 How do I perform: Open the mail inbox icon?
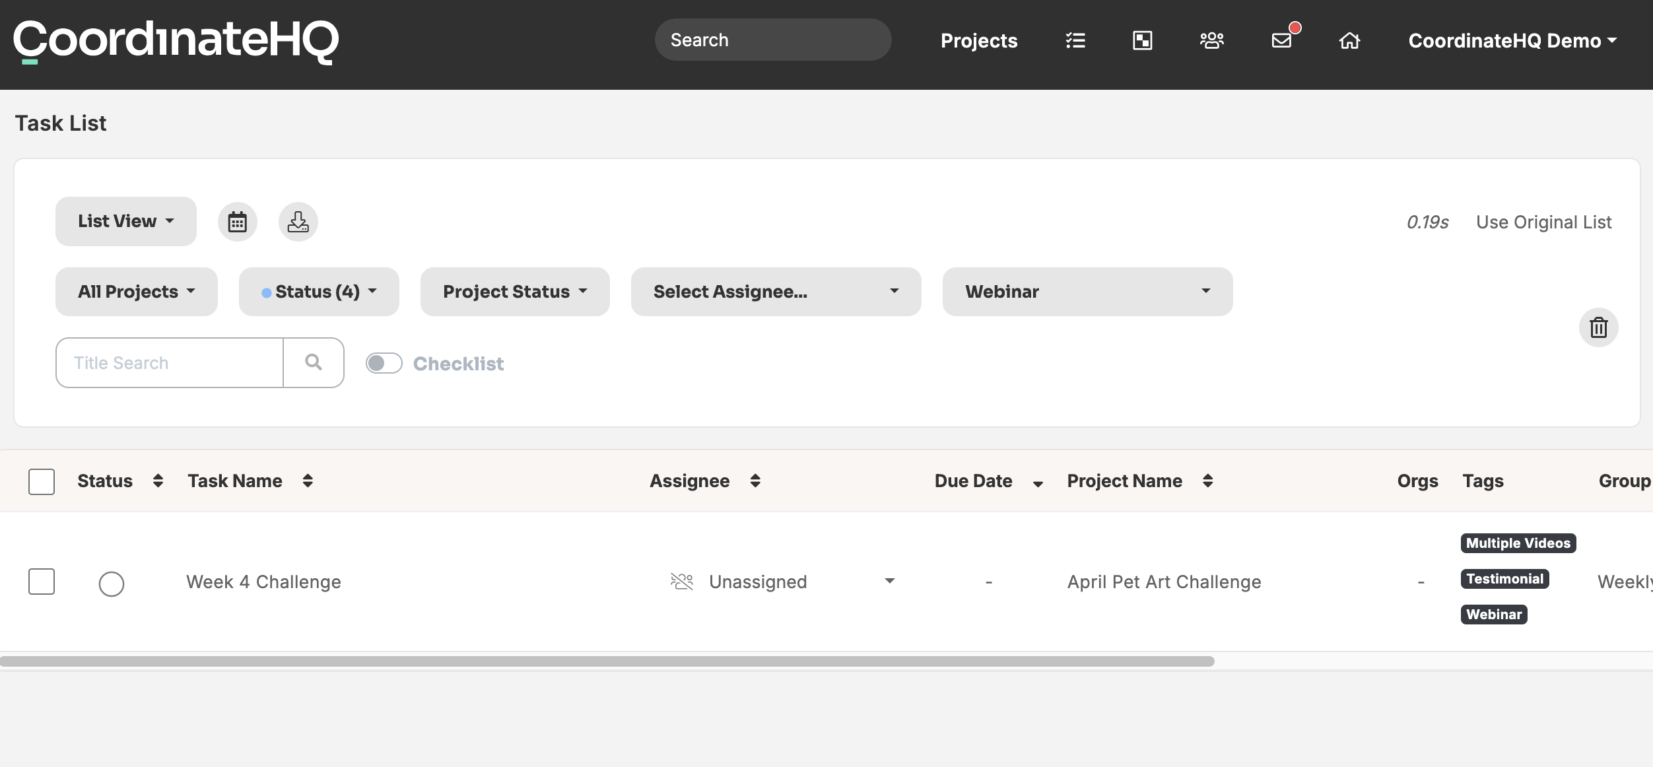coord(1282,41)
